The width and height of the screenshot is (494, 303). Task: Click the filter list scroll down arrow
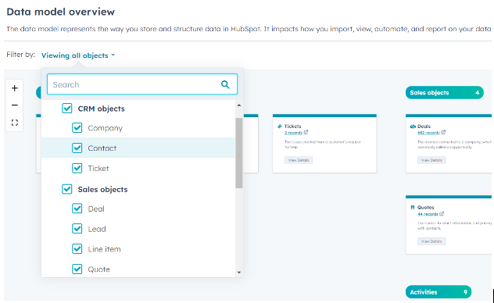pyautogui.click(x=239, y=273)
